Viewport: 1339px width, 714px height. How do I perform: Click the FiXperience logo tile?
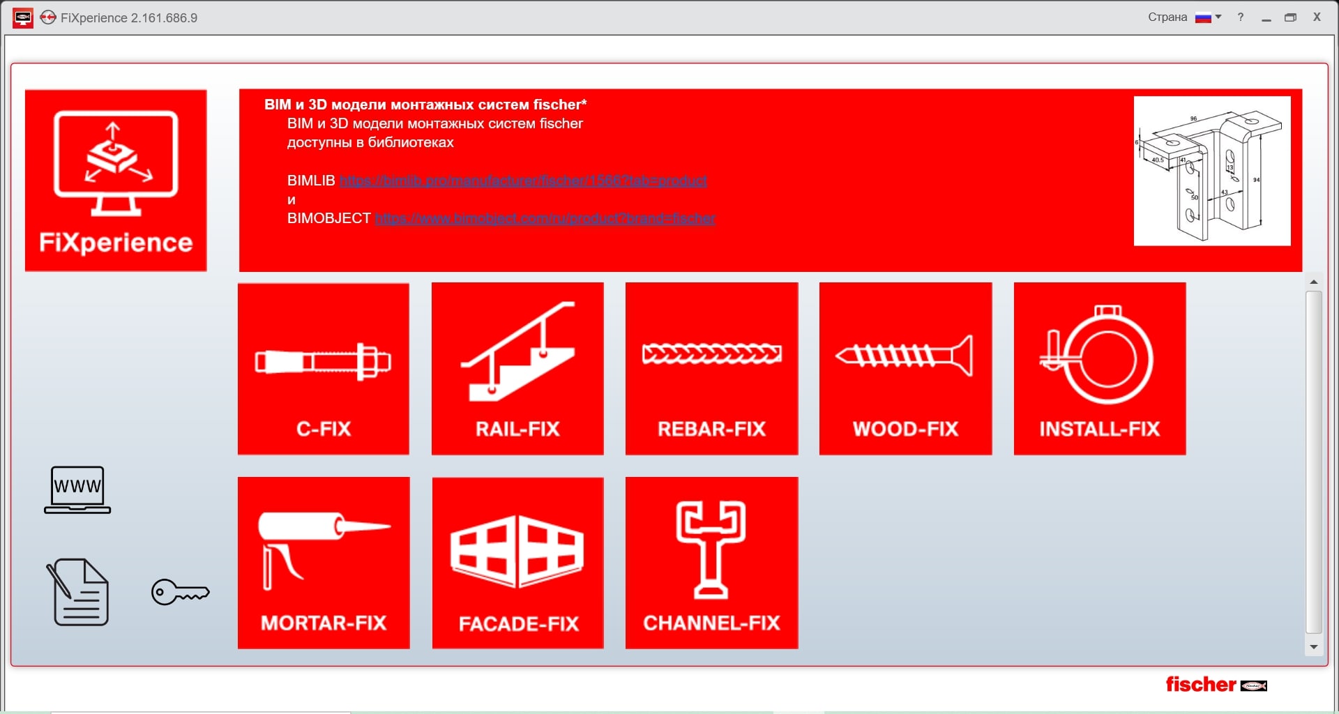(116, 181)
